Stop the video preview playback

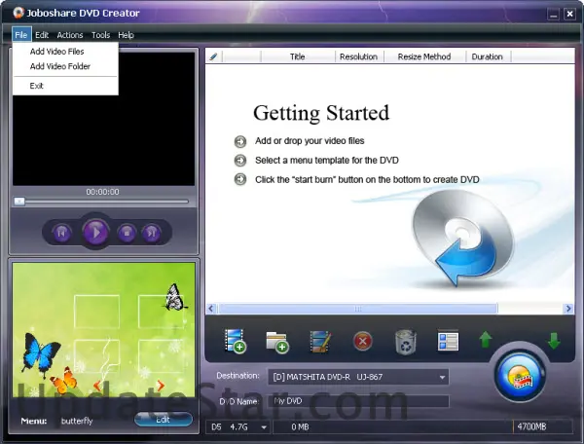coord(126,232)
